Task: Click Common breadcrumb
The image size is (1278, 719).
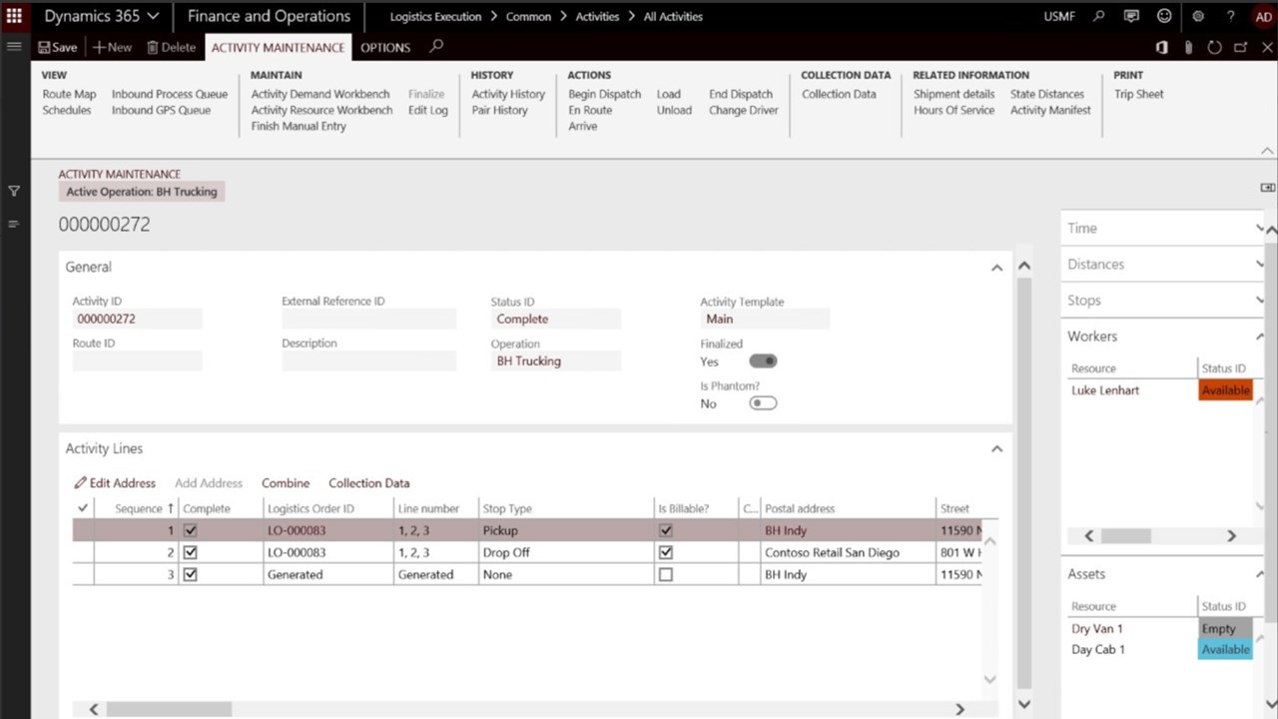Action: point(528,16)
